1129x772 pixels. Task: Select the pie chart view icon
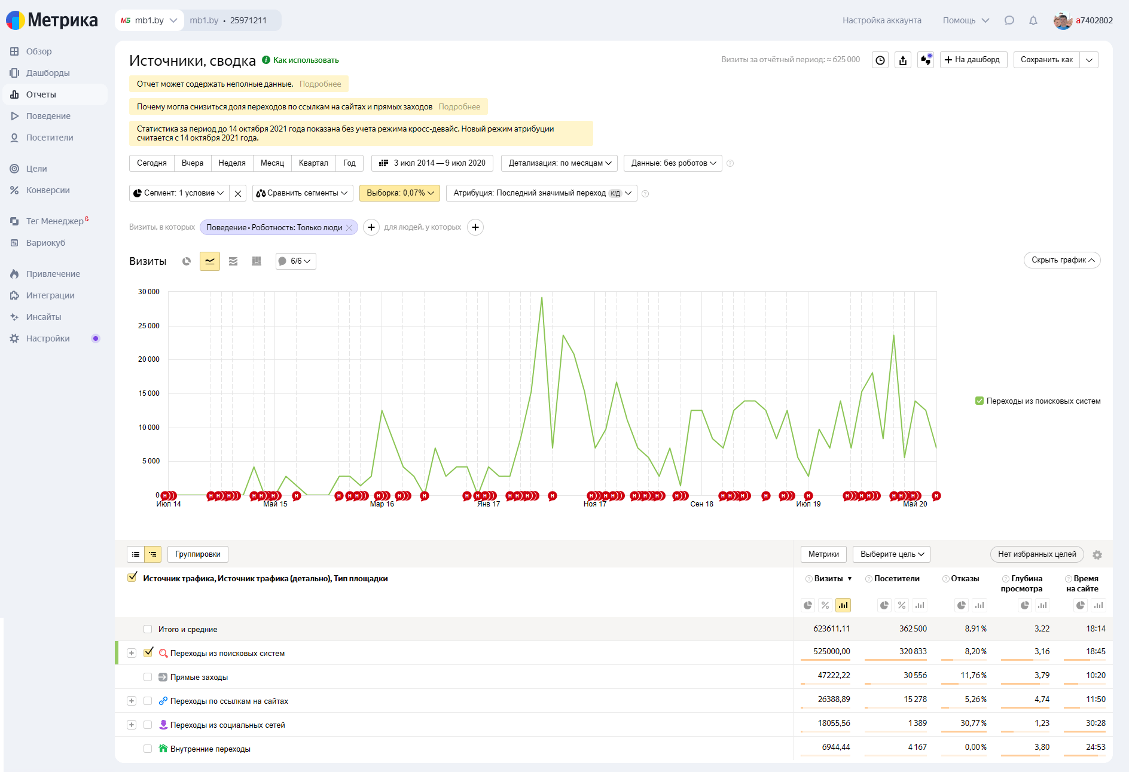[187, 261]
